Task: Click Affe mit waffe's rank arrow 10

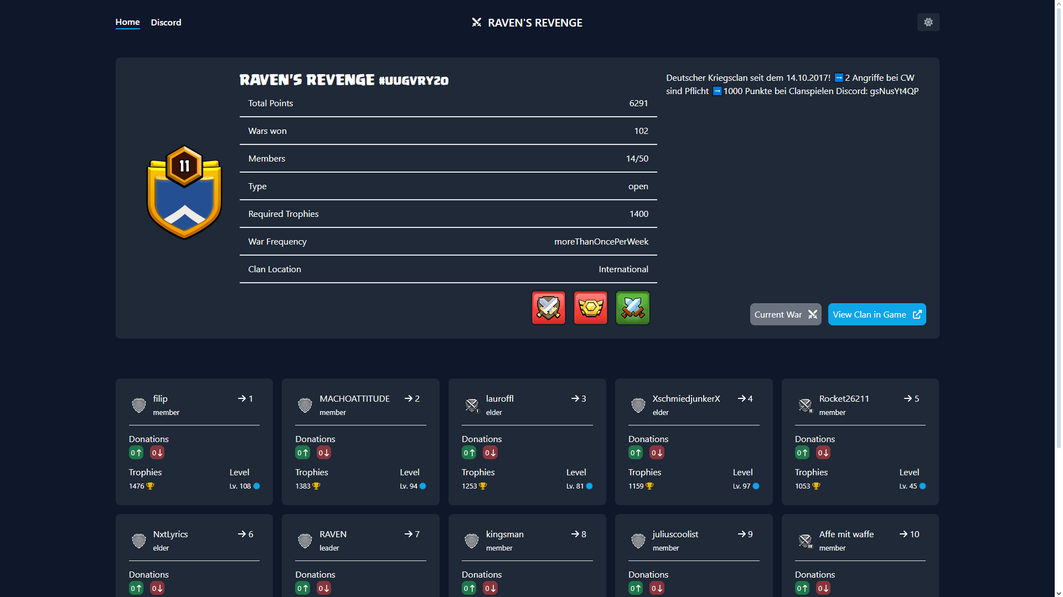Action: [x=909, y=534]
